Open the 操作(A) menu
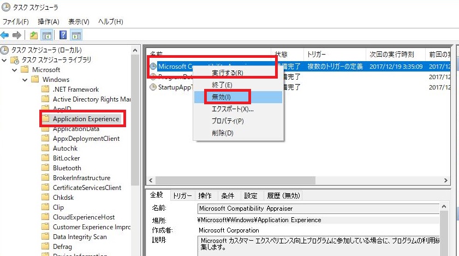The width and height of the screenshot is (459, 256). click(x=49, y=22)
